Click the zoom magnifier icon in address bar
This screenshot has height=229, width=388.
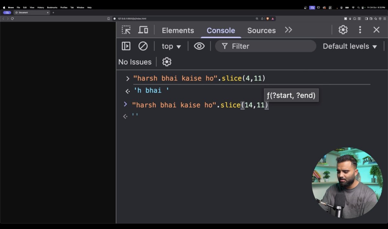(x=257, y=19)
